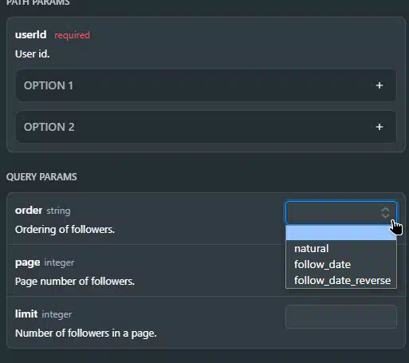Expand the OPTION 1 row
Image resolution: width=409 pixels, height=363 pixels.
206,85
